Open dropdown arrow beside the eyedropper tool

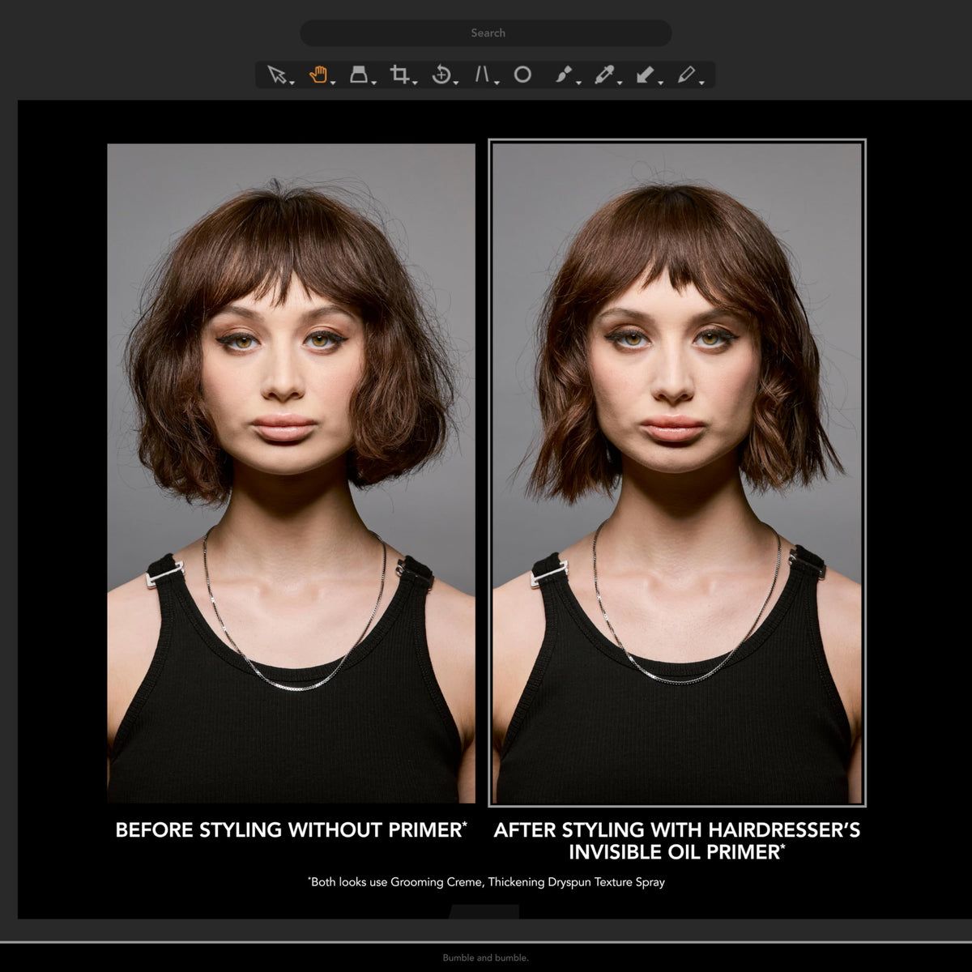[x=620, y=83]
